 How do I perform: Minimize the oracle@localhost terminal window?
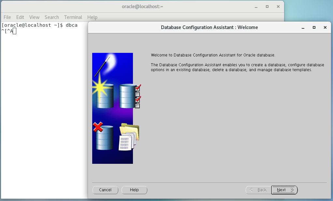tap(256, 7)
